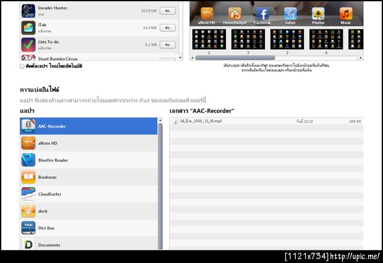The image size is (383, 263).
Task: Select the Bluefire Reader app icon
Action: (x=28, y=160)
